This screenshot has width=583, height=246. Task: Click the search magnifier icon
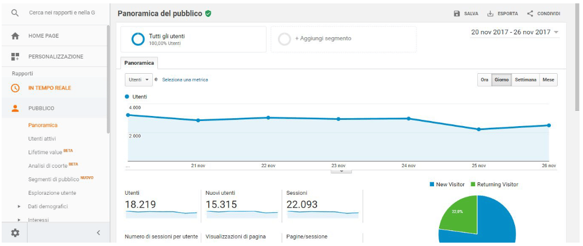[x=15, y=13]
